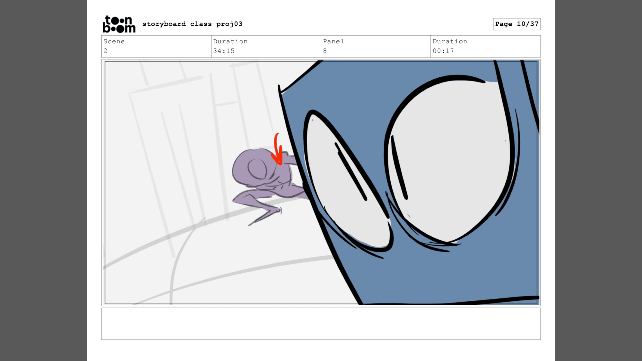Screen dimensions: 642x361
Task: Click the dark gray right margin
Action: pos(598,180)
